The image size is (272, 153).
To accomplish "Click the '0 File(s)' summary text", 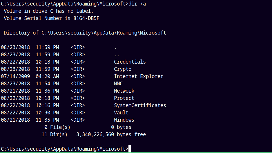I will tap(57, 127).
